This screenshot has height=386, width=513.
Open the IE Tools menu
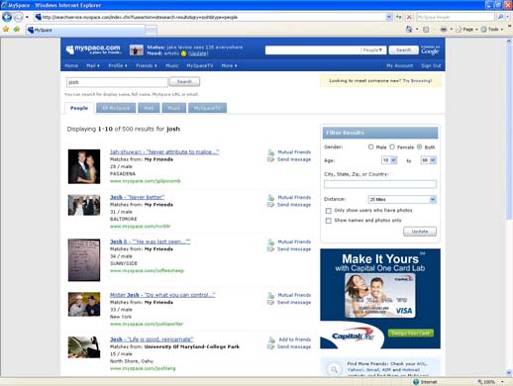[x=492, y=30]
